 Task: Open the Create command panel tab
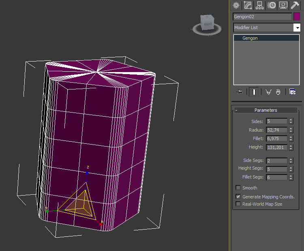[236, 5]
